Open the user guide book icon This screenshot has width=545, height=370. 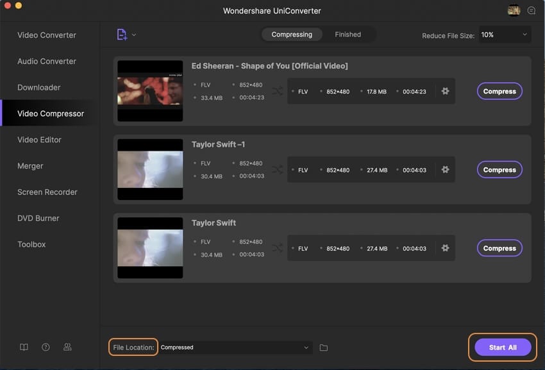(24, 347)
